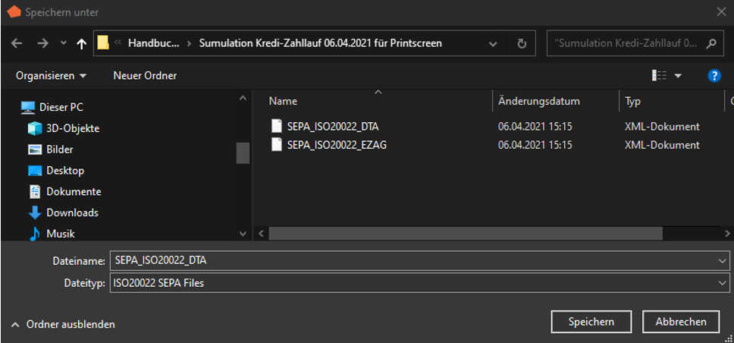The width and height of the screenshot is (734, 343).
Task: Click the horizontal scrollbar of file list
Action: click(x=455, y=234)
